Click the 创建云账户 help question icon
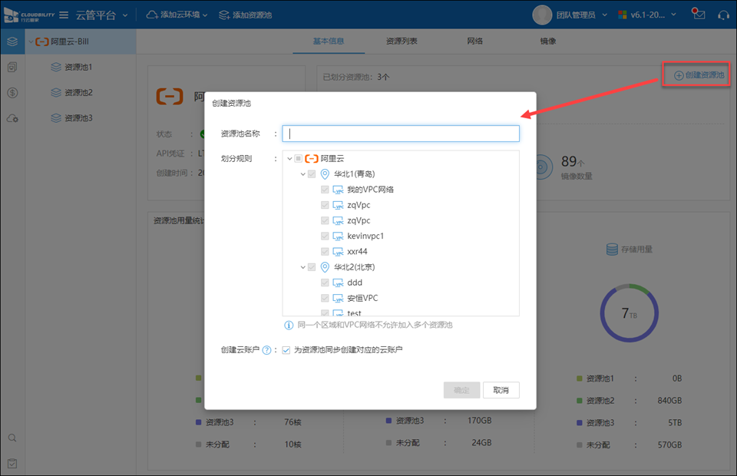The width and height of the screenshot is (737, 476). [266, 350]
